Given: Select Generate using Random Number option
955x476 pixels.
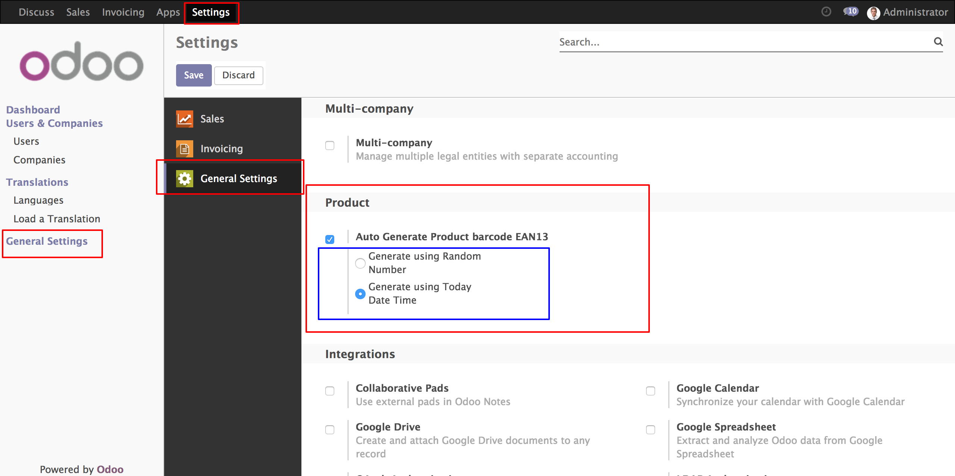Looking at the screenshot, I should [x=360, y=263].
